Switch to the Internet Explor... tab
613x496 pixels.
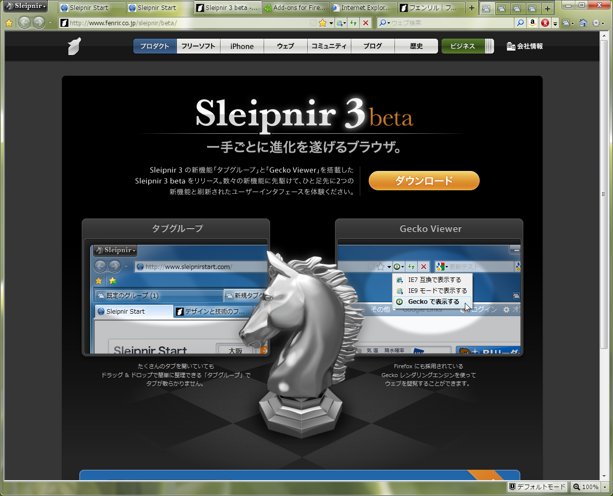point(363,8)
